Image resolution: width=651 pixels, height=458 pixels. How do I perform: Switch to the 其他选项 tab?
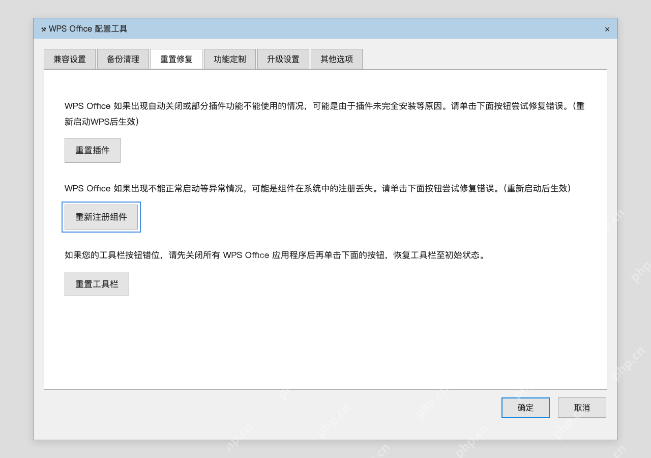[337, 59]
